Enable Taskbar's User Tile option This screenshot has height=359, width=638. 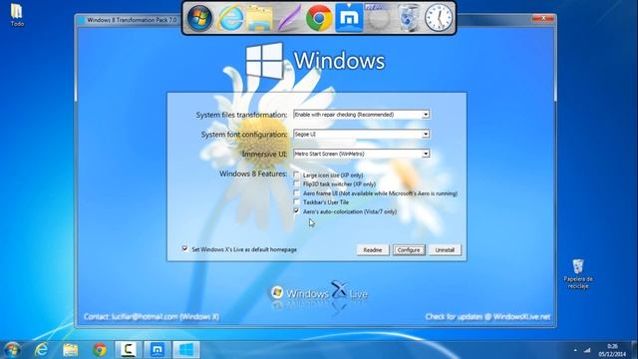coord(296,201)
